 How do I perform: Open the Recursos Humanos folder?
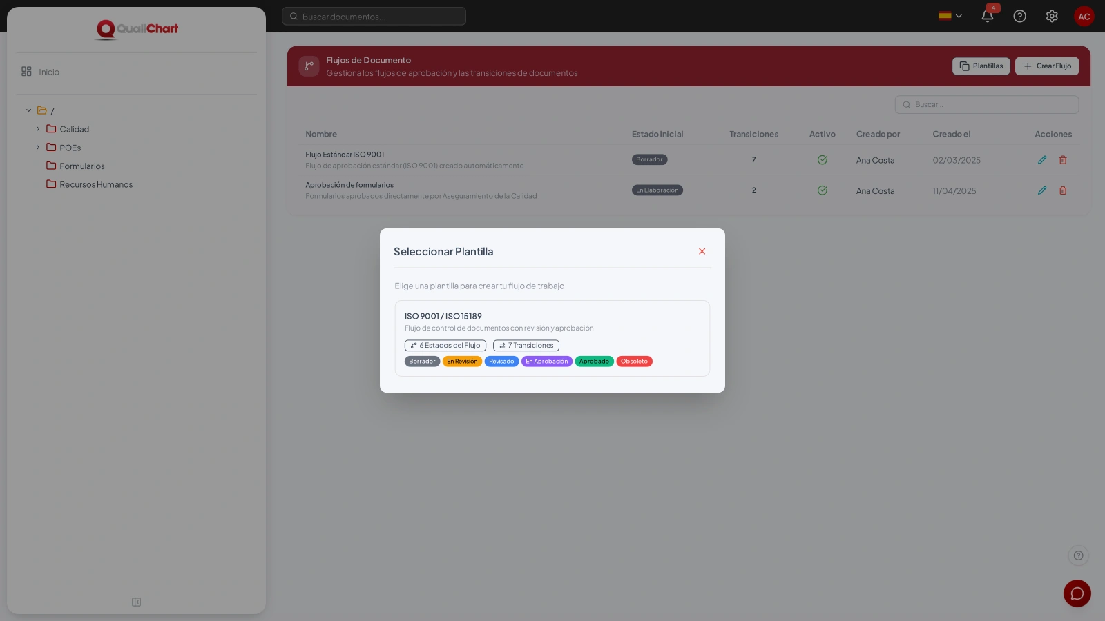89,184
